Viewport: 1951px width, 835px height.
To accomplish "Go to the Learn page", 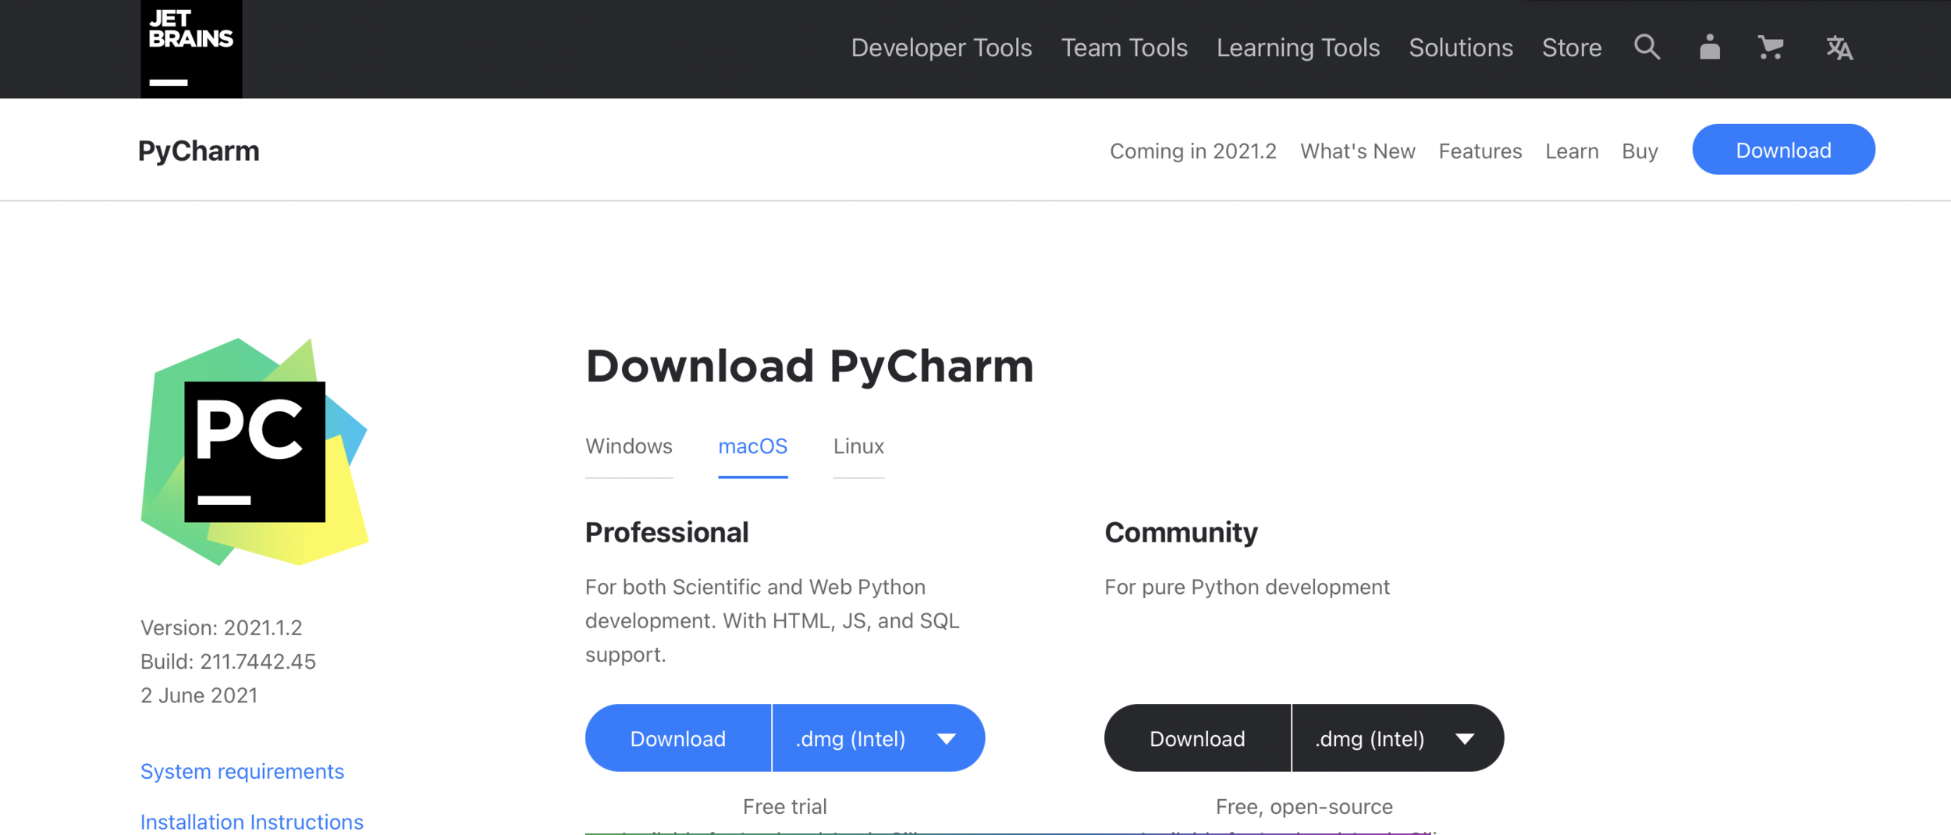I will pos(1572,151).
